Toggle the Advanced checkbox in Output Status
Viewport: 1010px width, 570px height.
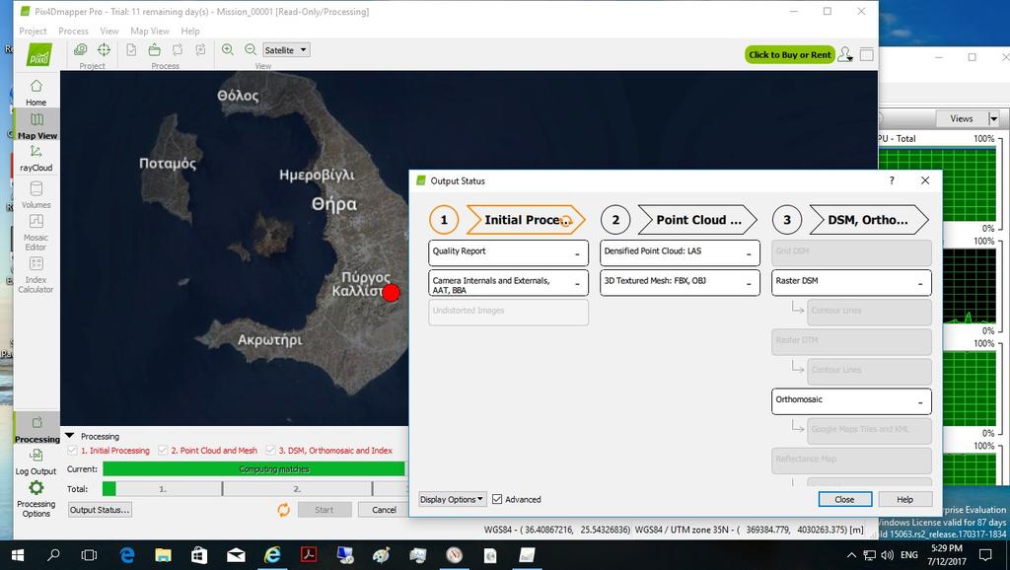[x=497, y=499]
